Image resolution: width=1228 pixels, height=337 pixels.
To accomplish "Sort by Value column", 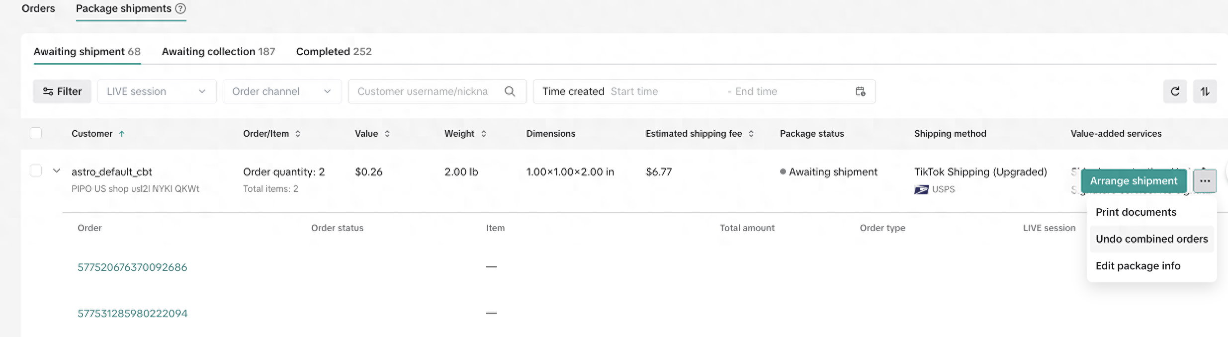I will pyautogui.click(x=387, y=134).
